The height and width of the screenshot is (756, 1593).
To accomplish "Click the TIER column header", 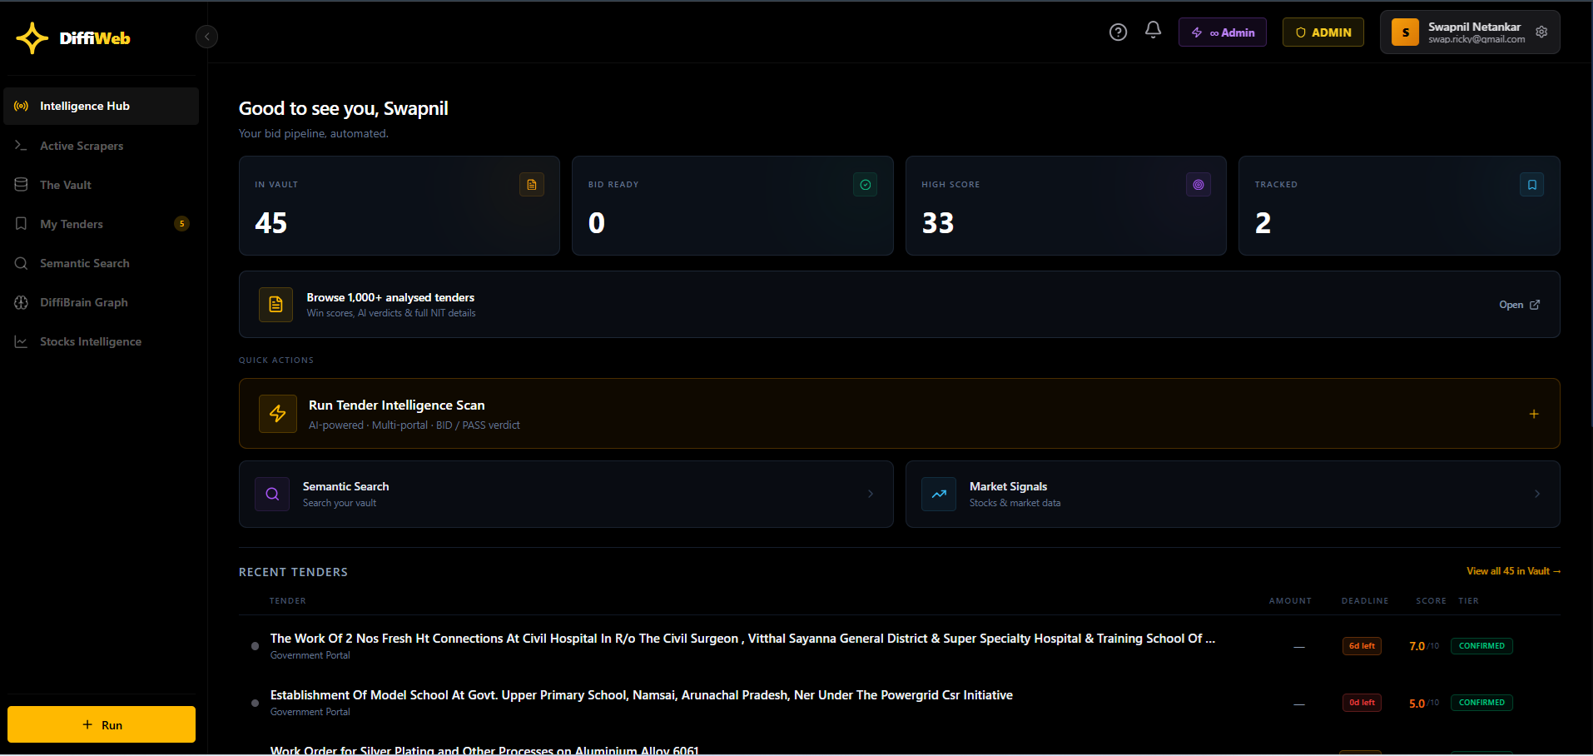I will 1468,601.
